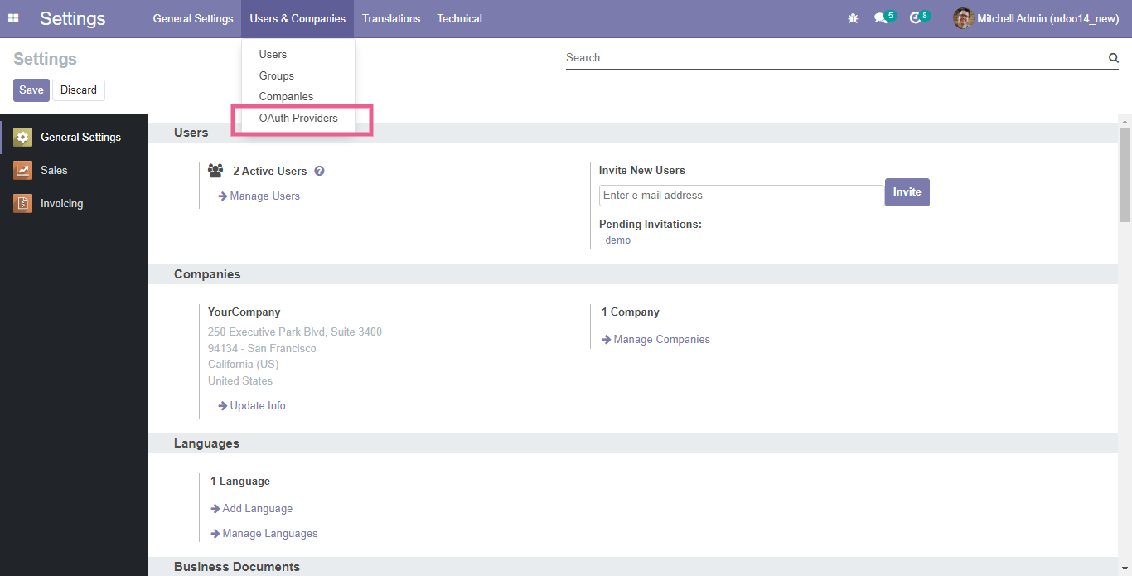Select OAuth Providers from dropdown

pos(298,119)
